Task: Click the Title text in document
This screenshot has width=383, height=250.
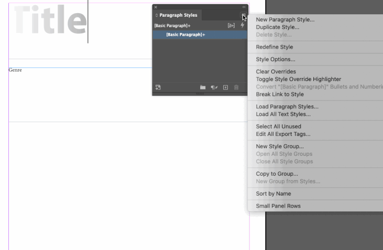Action: click(50, 19)
